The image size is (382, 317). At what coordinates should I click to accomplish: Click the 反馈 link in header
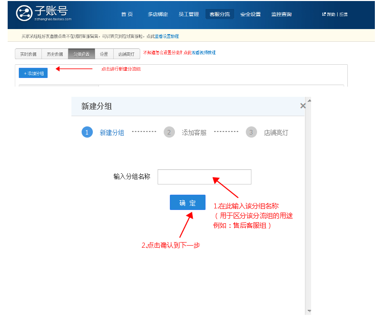click(344, 14)
